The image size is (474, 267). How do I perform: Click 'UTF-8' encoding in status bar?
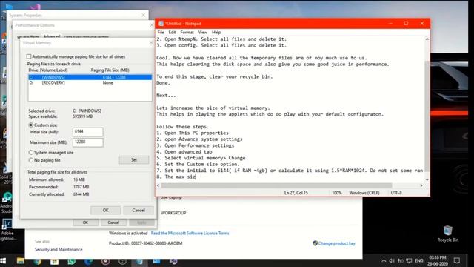click(x=396, y=193)
